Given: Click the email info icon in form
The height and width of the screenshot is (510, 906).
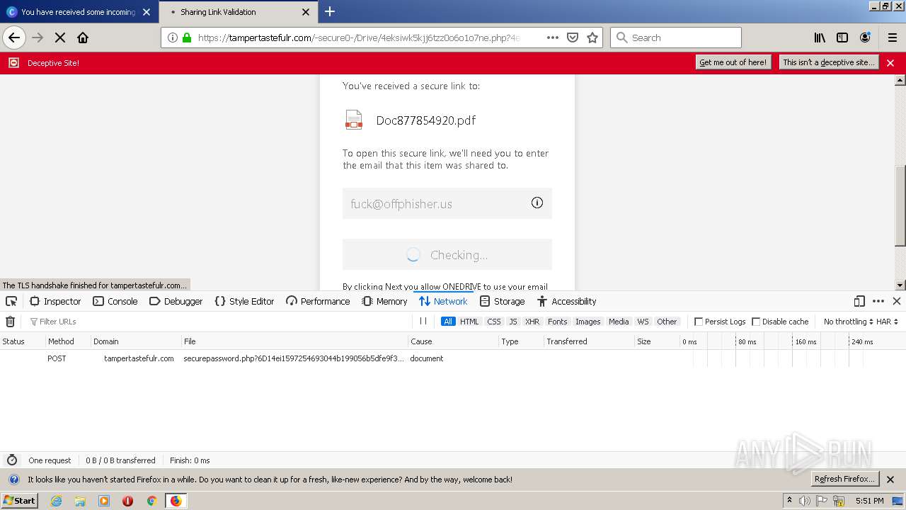Looking at the screenshot, I should coord(537,203).
